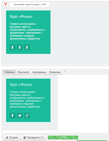
Task: Click the Google+ icon in sample card
Action: [x=27, y=115]
